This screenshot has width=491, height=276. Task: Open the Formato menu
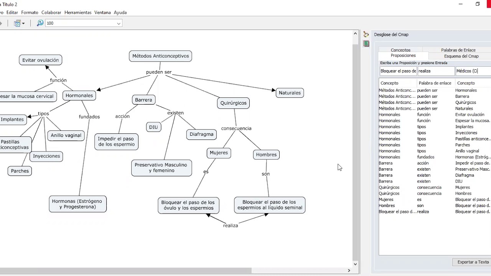pyautogui.click(x=30, y=13)
